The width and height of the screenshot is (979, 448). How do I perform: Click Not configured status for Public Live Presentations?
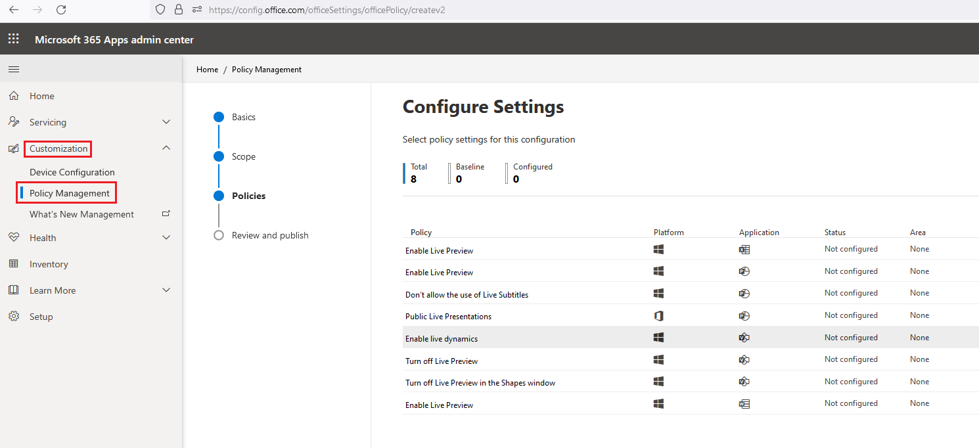[851, 315]
